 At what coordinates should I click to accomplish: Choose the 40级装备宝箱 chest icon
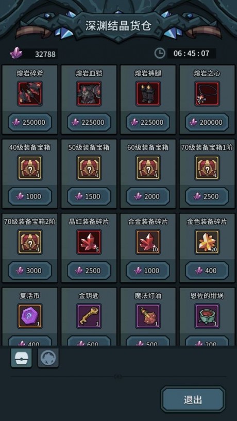pyautogui.click(x=30, y=168)
